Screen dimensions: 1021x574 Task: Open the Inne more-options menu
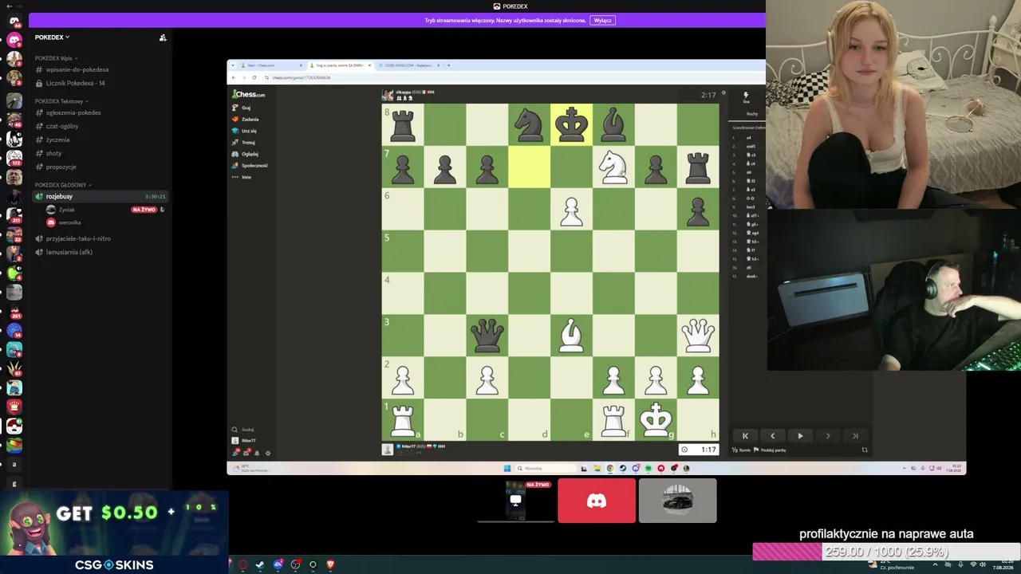point(242,177)
